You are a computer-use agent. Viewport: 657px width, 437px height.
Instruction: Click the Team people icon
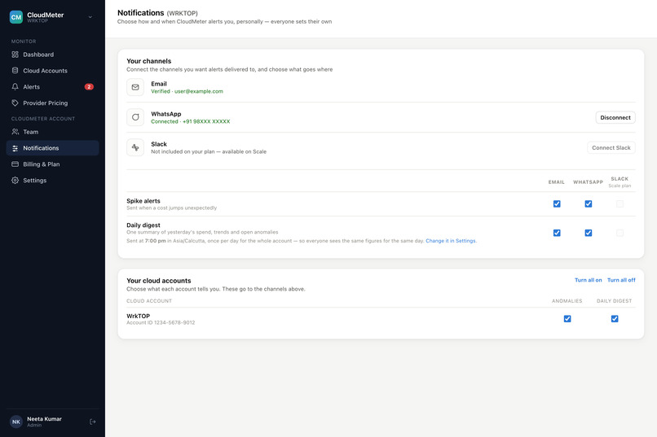click(15, 132)
